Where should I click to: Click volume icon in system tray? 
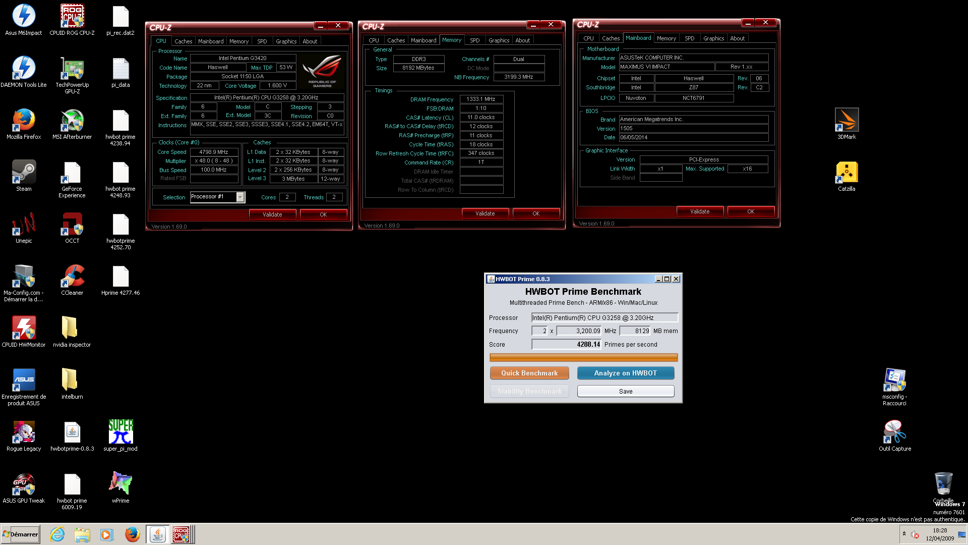[915, 534]
